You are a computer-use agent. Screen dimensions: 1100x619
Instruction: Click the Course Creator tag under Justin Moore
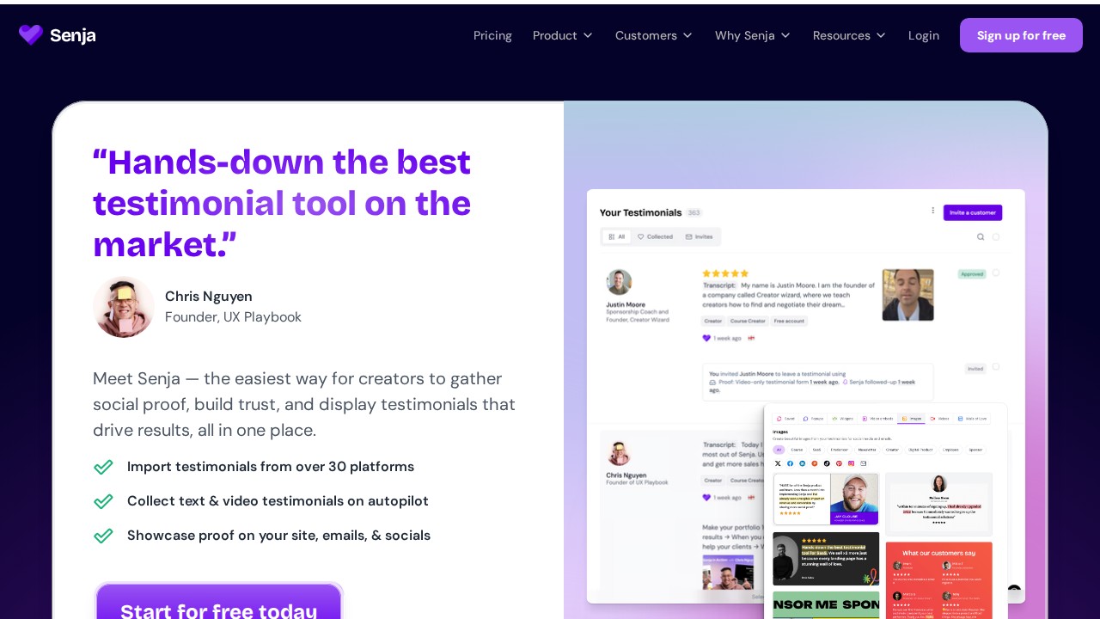click(x=748, y=321)
